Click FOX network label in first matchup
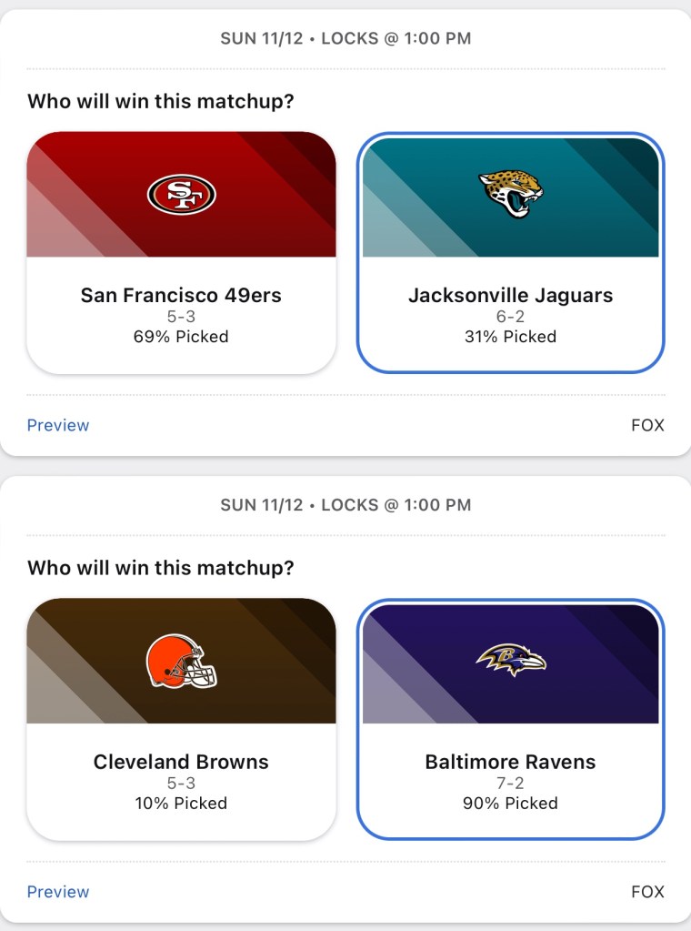Image resolution: width=691 pixels, height=931 pixels. [x=647, y=425]
